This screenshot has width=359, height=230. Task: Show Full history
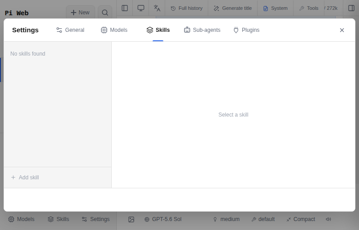click(187, 8)
